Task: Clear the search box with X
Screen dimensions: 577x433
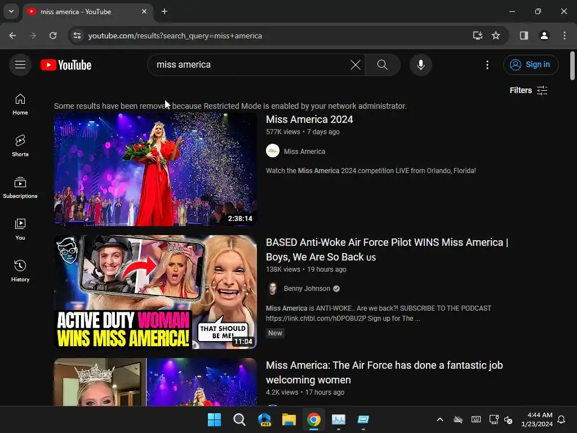Action: pyautogui.click(x=356, y=65)
